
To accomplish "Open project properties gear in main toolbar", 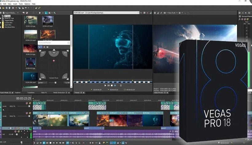I will click(13, 8).
